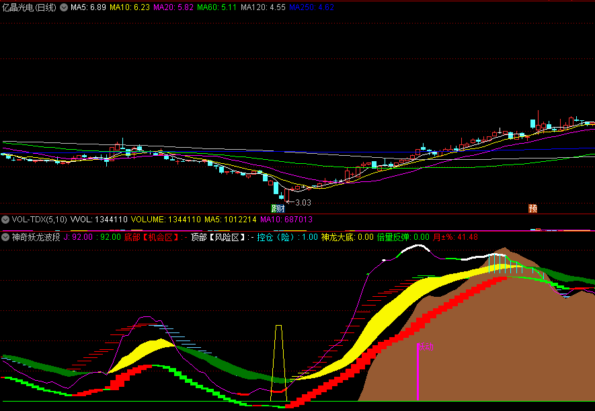Screen dimensions: 595x411
Task: Click the yellow spike signal in indicator
Action: [x=278, y=363]
